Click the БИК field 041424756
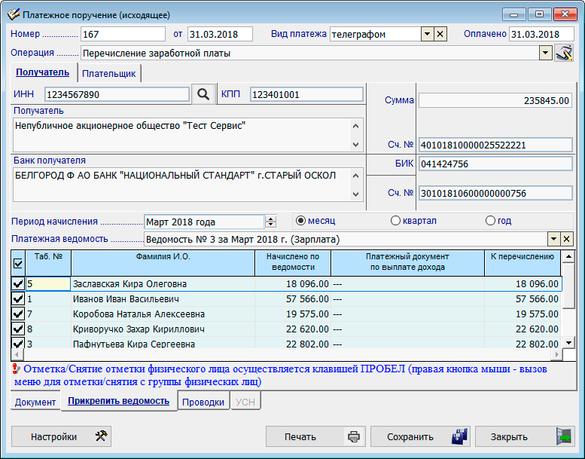585x459 pixels. (495, 164)
